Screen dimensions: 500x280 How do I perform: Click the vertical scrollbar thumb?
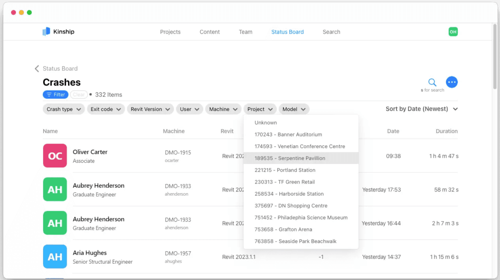495,57
